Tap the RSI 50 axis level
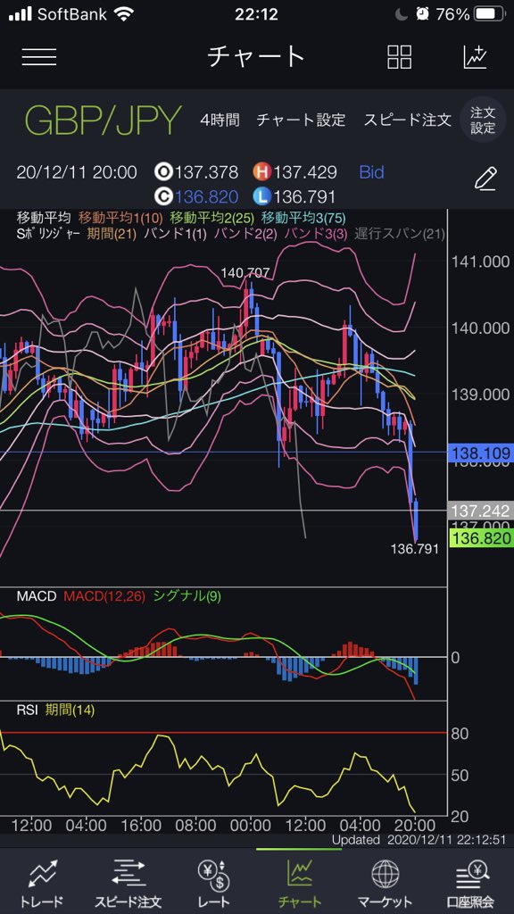Viewport: 514px width, 914px height. [460, 776]
